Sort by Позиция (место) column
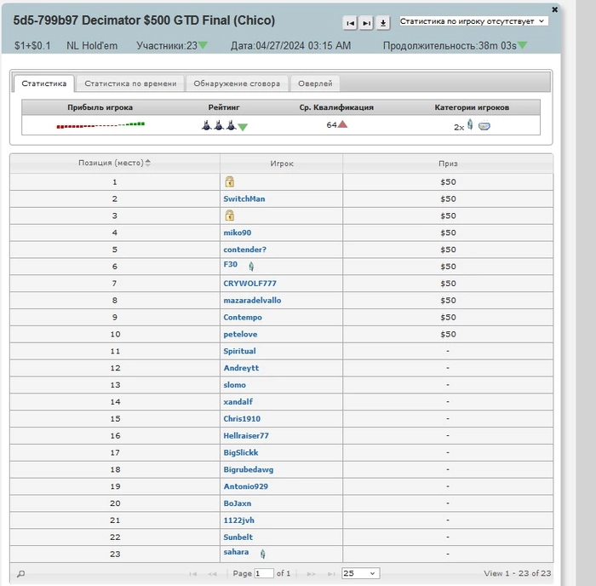596x586 pixels. click(114, 164)
